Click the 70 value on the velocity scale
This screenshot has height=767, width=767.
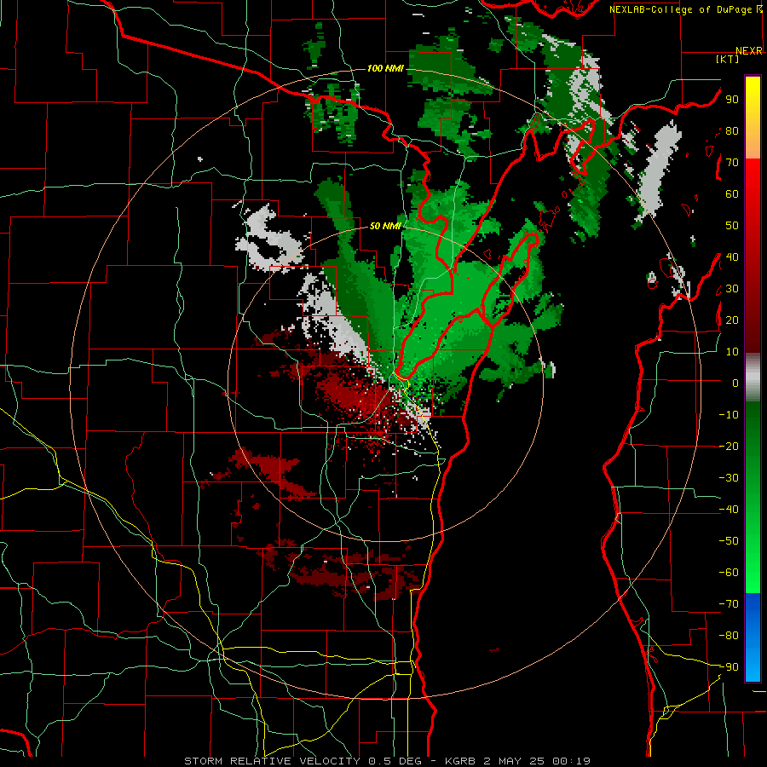pyautogui.click(x=732, y=163)
